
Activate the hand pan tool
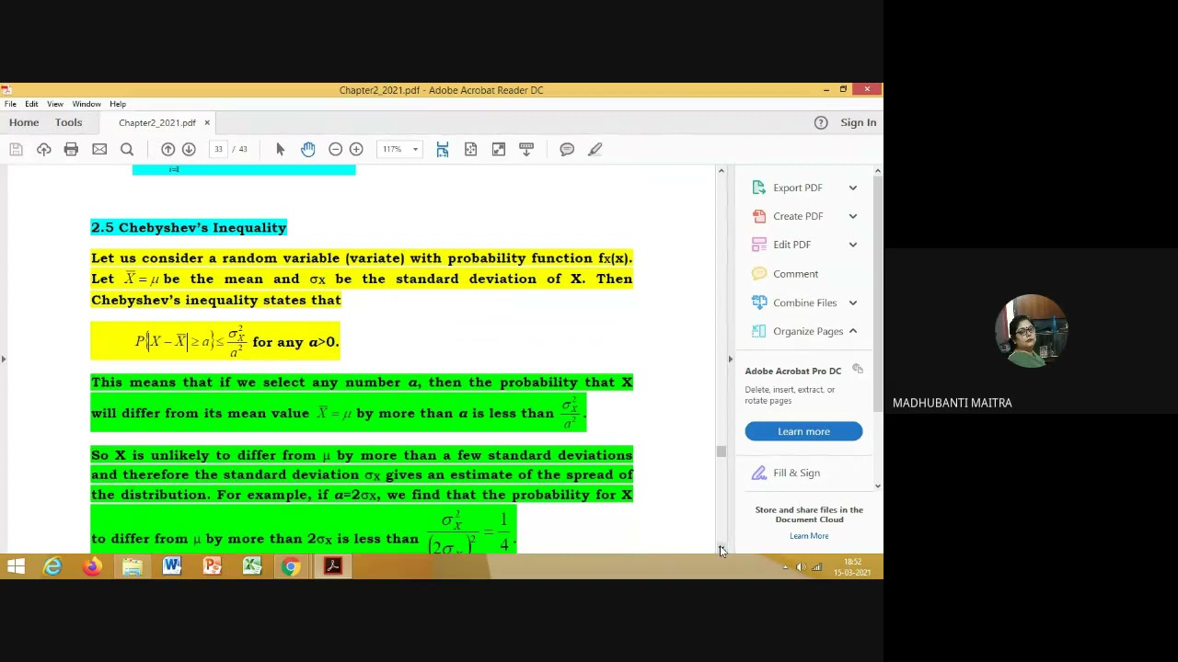(307, 149)
